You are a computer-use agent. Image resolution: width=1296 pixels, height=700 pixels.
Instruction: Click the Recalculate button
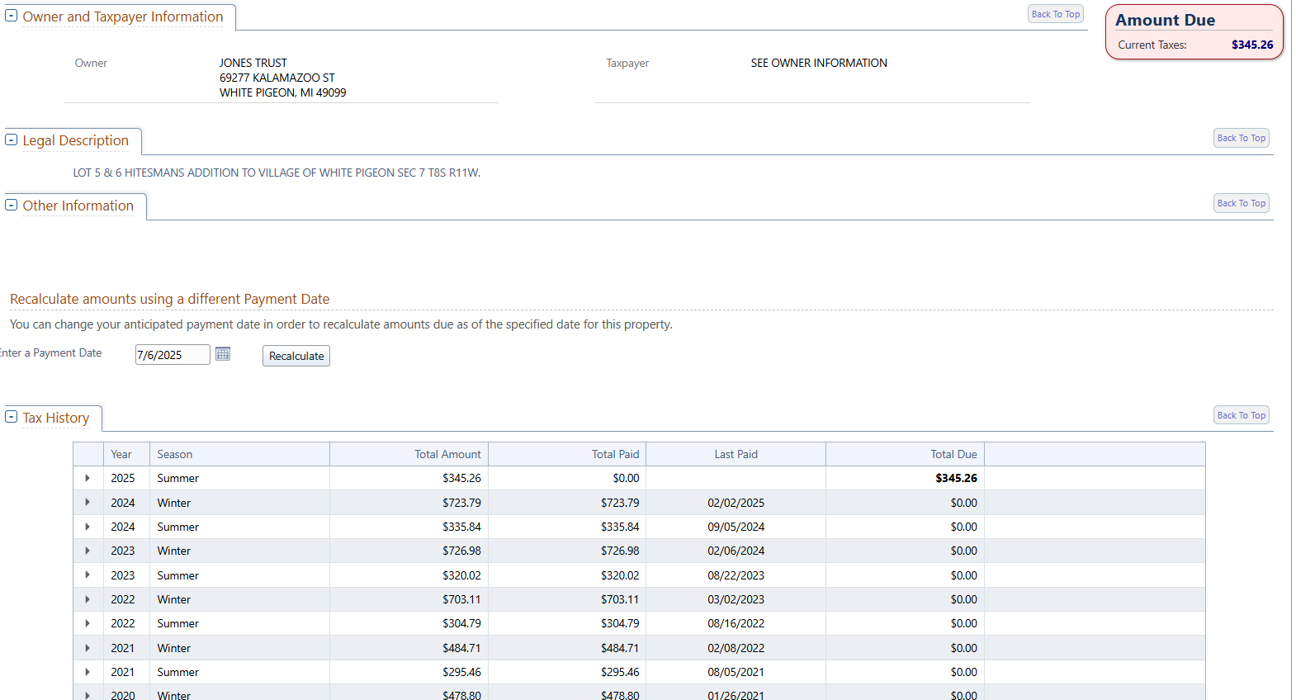[x=296, y=356]
